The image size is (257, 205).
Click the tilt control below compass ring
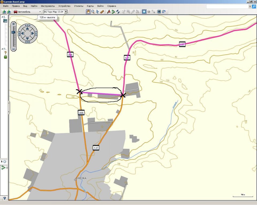(28, 42)
